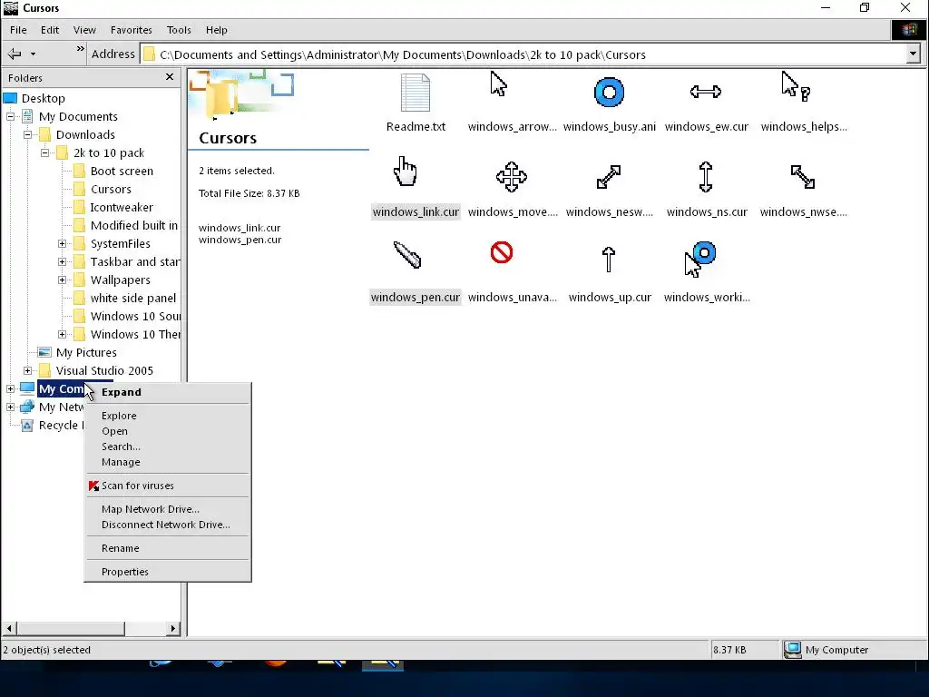Select the white side panel folder
This screenshot has width=929, height=697.
pyautogui.click(x=132, y=298)
